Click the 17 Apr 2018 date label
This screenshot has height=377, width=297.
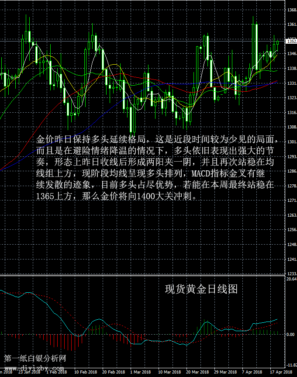tap(280, 372)
